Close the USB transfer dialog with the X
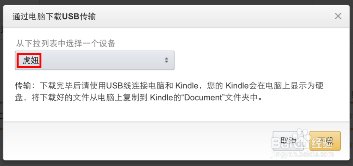Viewport: 353px width, 166px height. pos(338,16)
